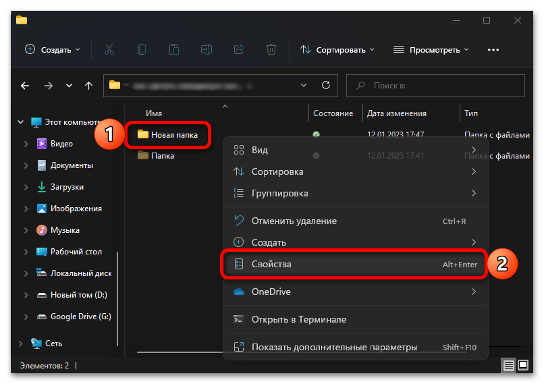Click the Paste clipboard icon
Screen dimensions: 544x384
[x=173, y=49]
